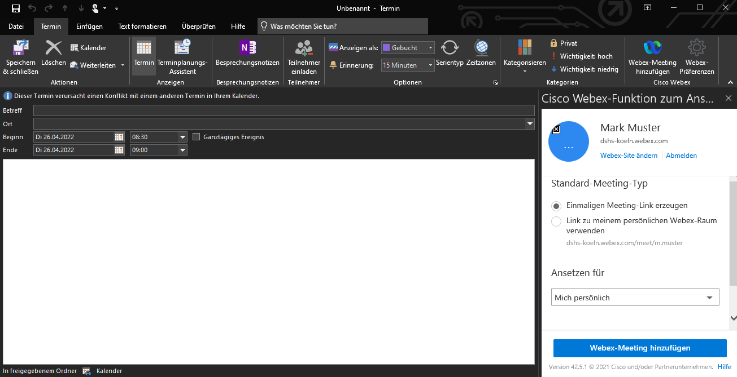This screenshot has height=377, width=737.
Task: Click the Save icon in title bar
Action: [16, 8]
